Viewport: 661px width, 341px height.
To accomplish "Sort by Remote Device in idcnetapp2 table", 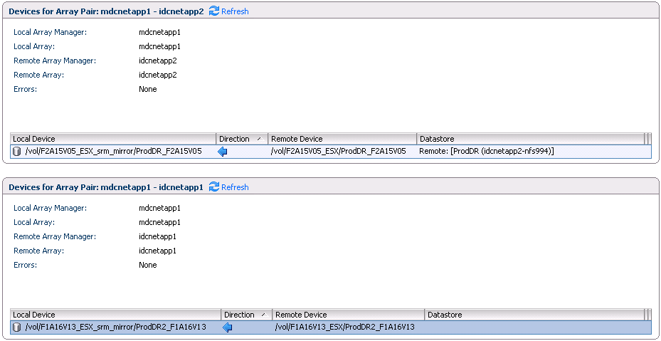I will point(342,139).
